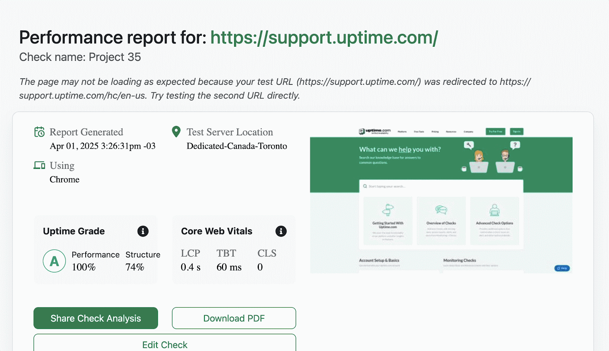
Task: Click the Using devices icon
Action: (x=39, y=165)
